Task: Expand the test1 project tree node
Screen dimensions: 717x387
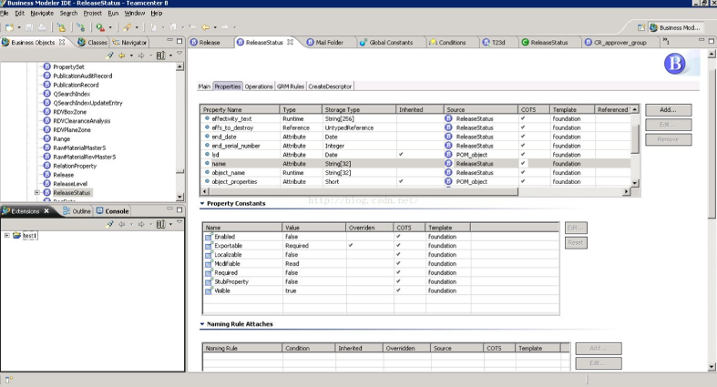Action: [7, 235]
